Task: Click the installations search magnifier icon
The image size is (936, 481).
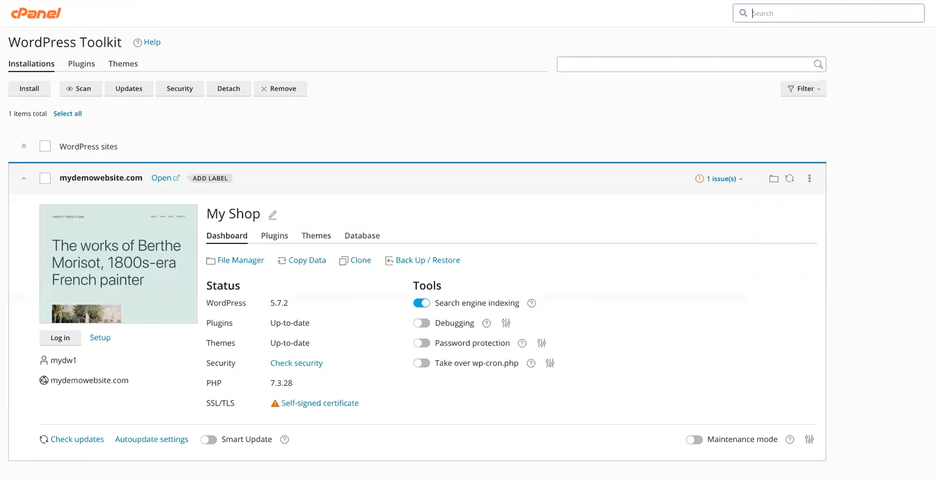Action: (818, 64)
